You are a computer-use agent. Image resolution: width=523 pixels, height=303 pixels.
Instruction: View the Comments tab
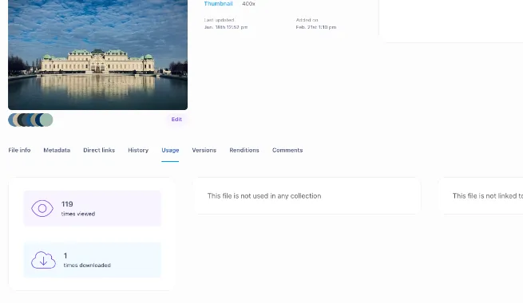(287, 150)
